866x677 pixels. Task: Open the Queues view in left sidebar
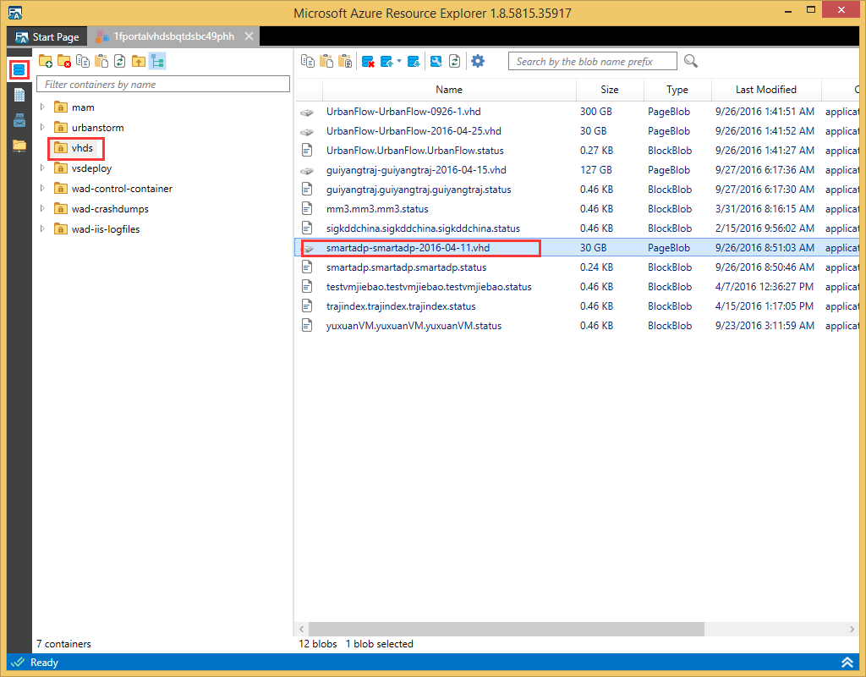click(x=19, y=120)
